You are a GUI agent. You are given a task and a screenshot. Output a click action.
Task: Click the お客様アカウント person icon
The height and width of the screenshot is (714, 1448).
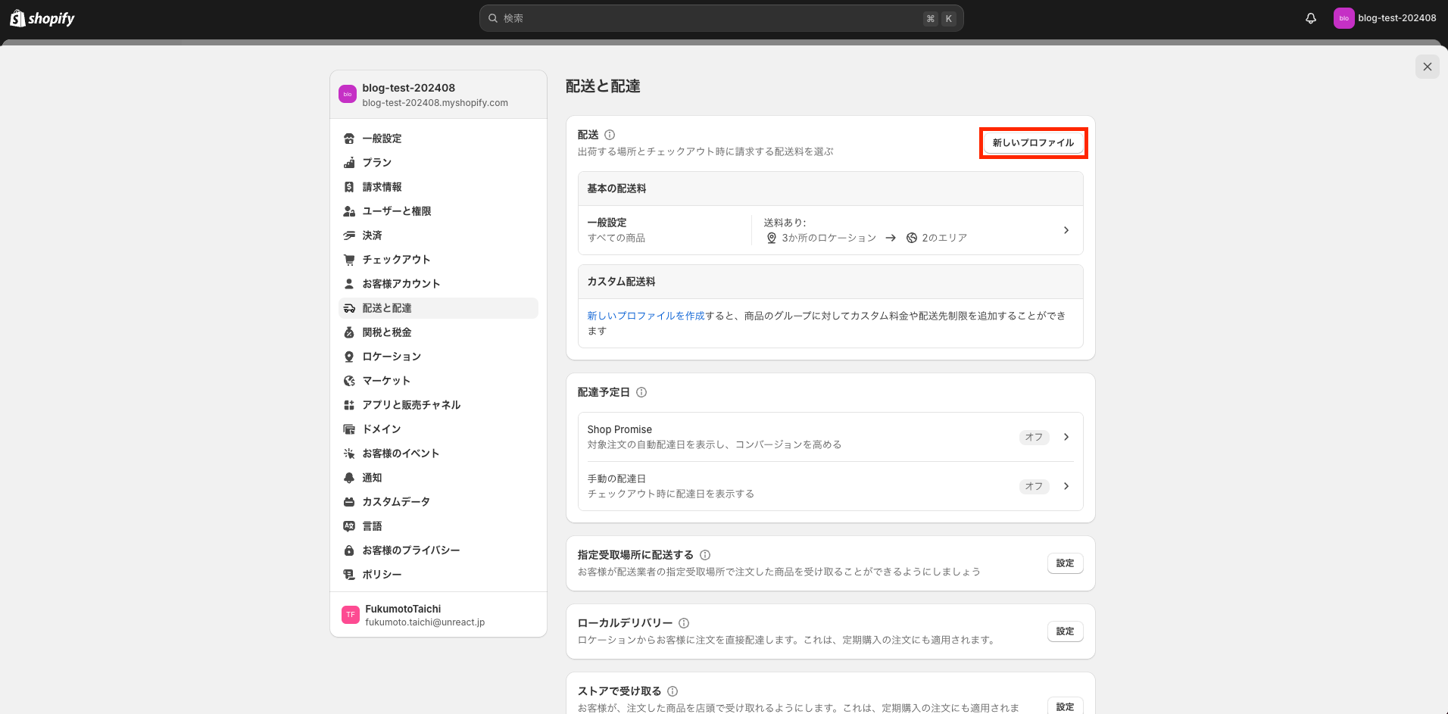pos(349,284)
